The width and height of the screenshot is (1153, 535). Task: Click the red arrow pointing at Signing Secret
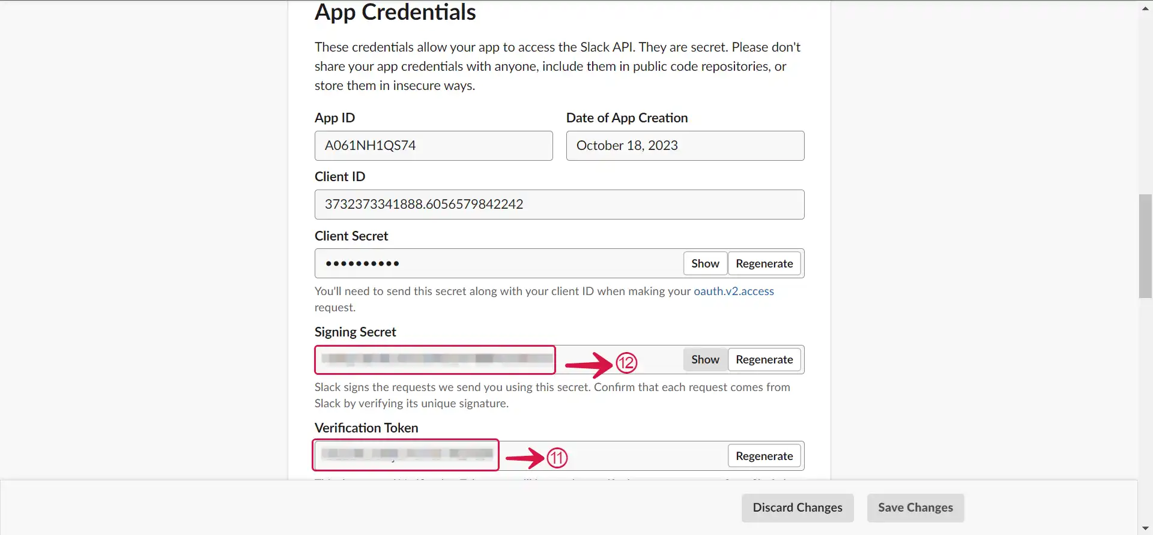[x=589, y=365]
